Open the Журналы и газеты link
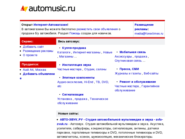This screenshot has width=185, height=139. click(x=128, y=73)
